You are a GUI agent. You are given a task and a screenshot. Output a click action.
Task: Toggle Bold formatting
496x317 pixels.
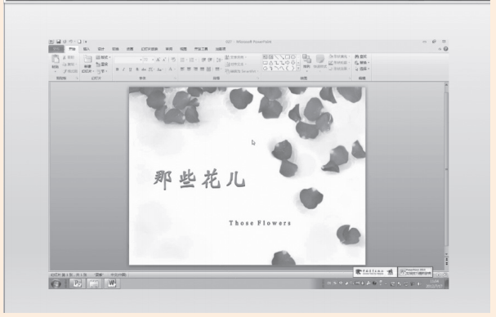[118, 69]
